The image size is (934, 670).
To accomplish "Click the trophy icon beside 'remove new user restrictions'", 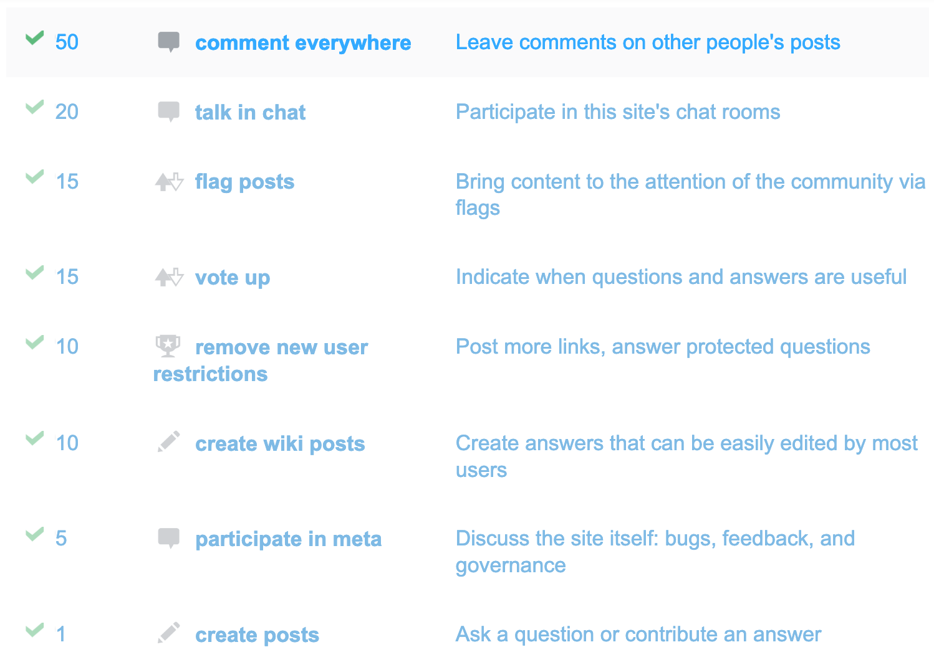I will pyautogui.click(x=167, y=346).
